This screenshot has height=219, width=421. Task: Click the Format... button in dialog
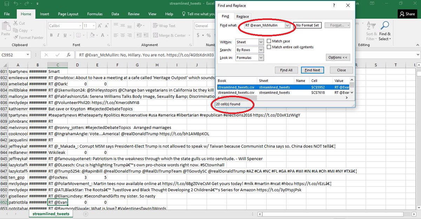(337, 25)
